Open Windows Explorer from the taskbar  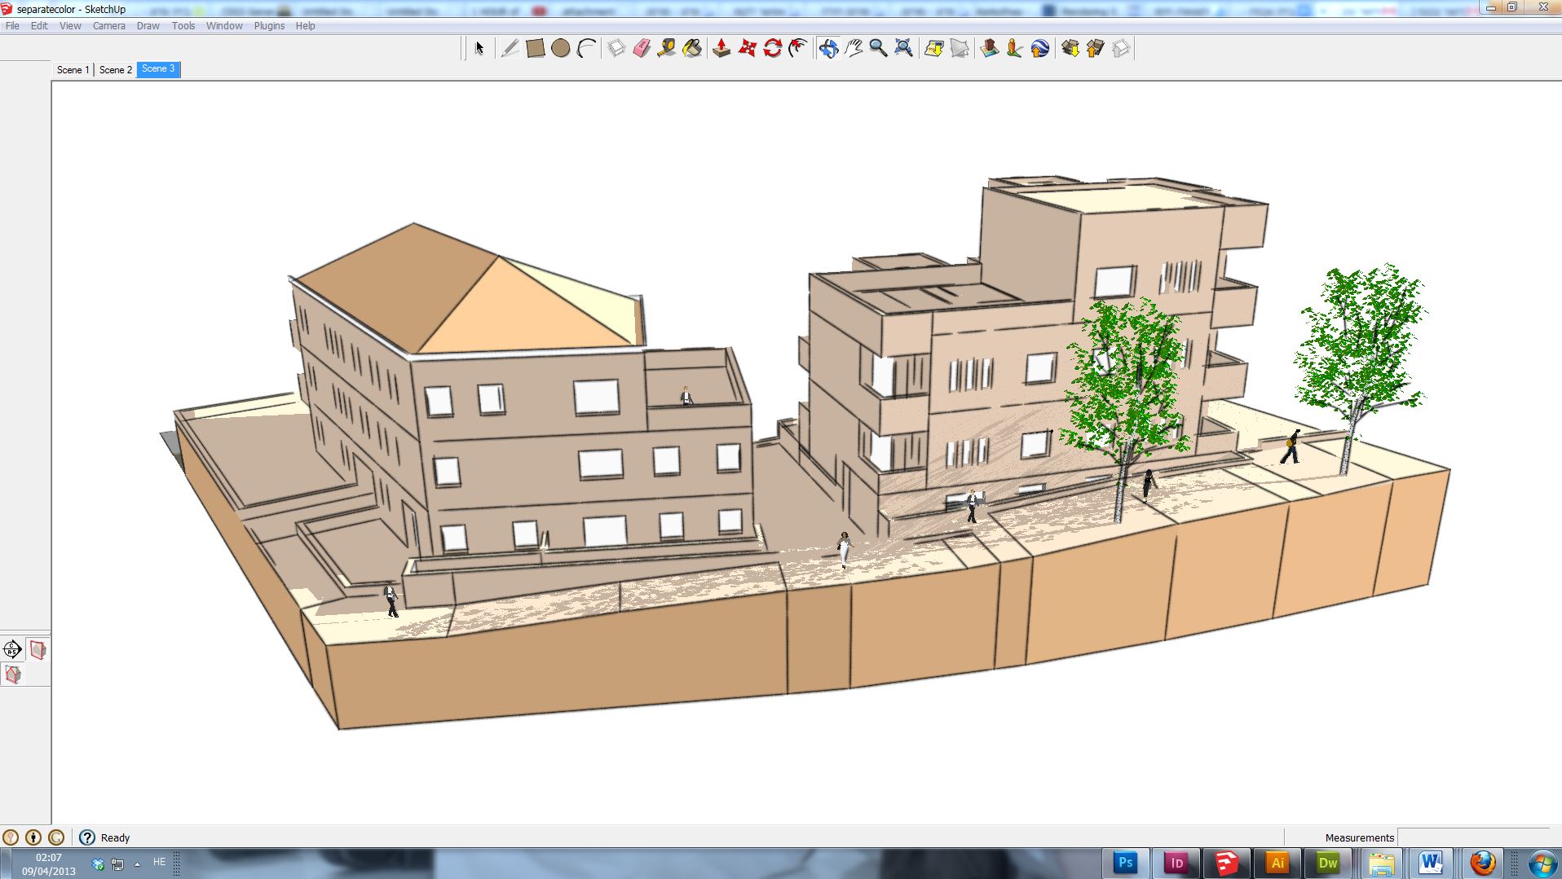coord(1380,863)
